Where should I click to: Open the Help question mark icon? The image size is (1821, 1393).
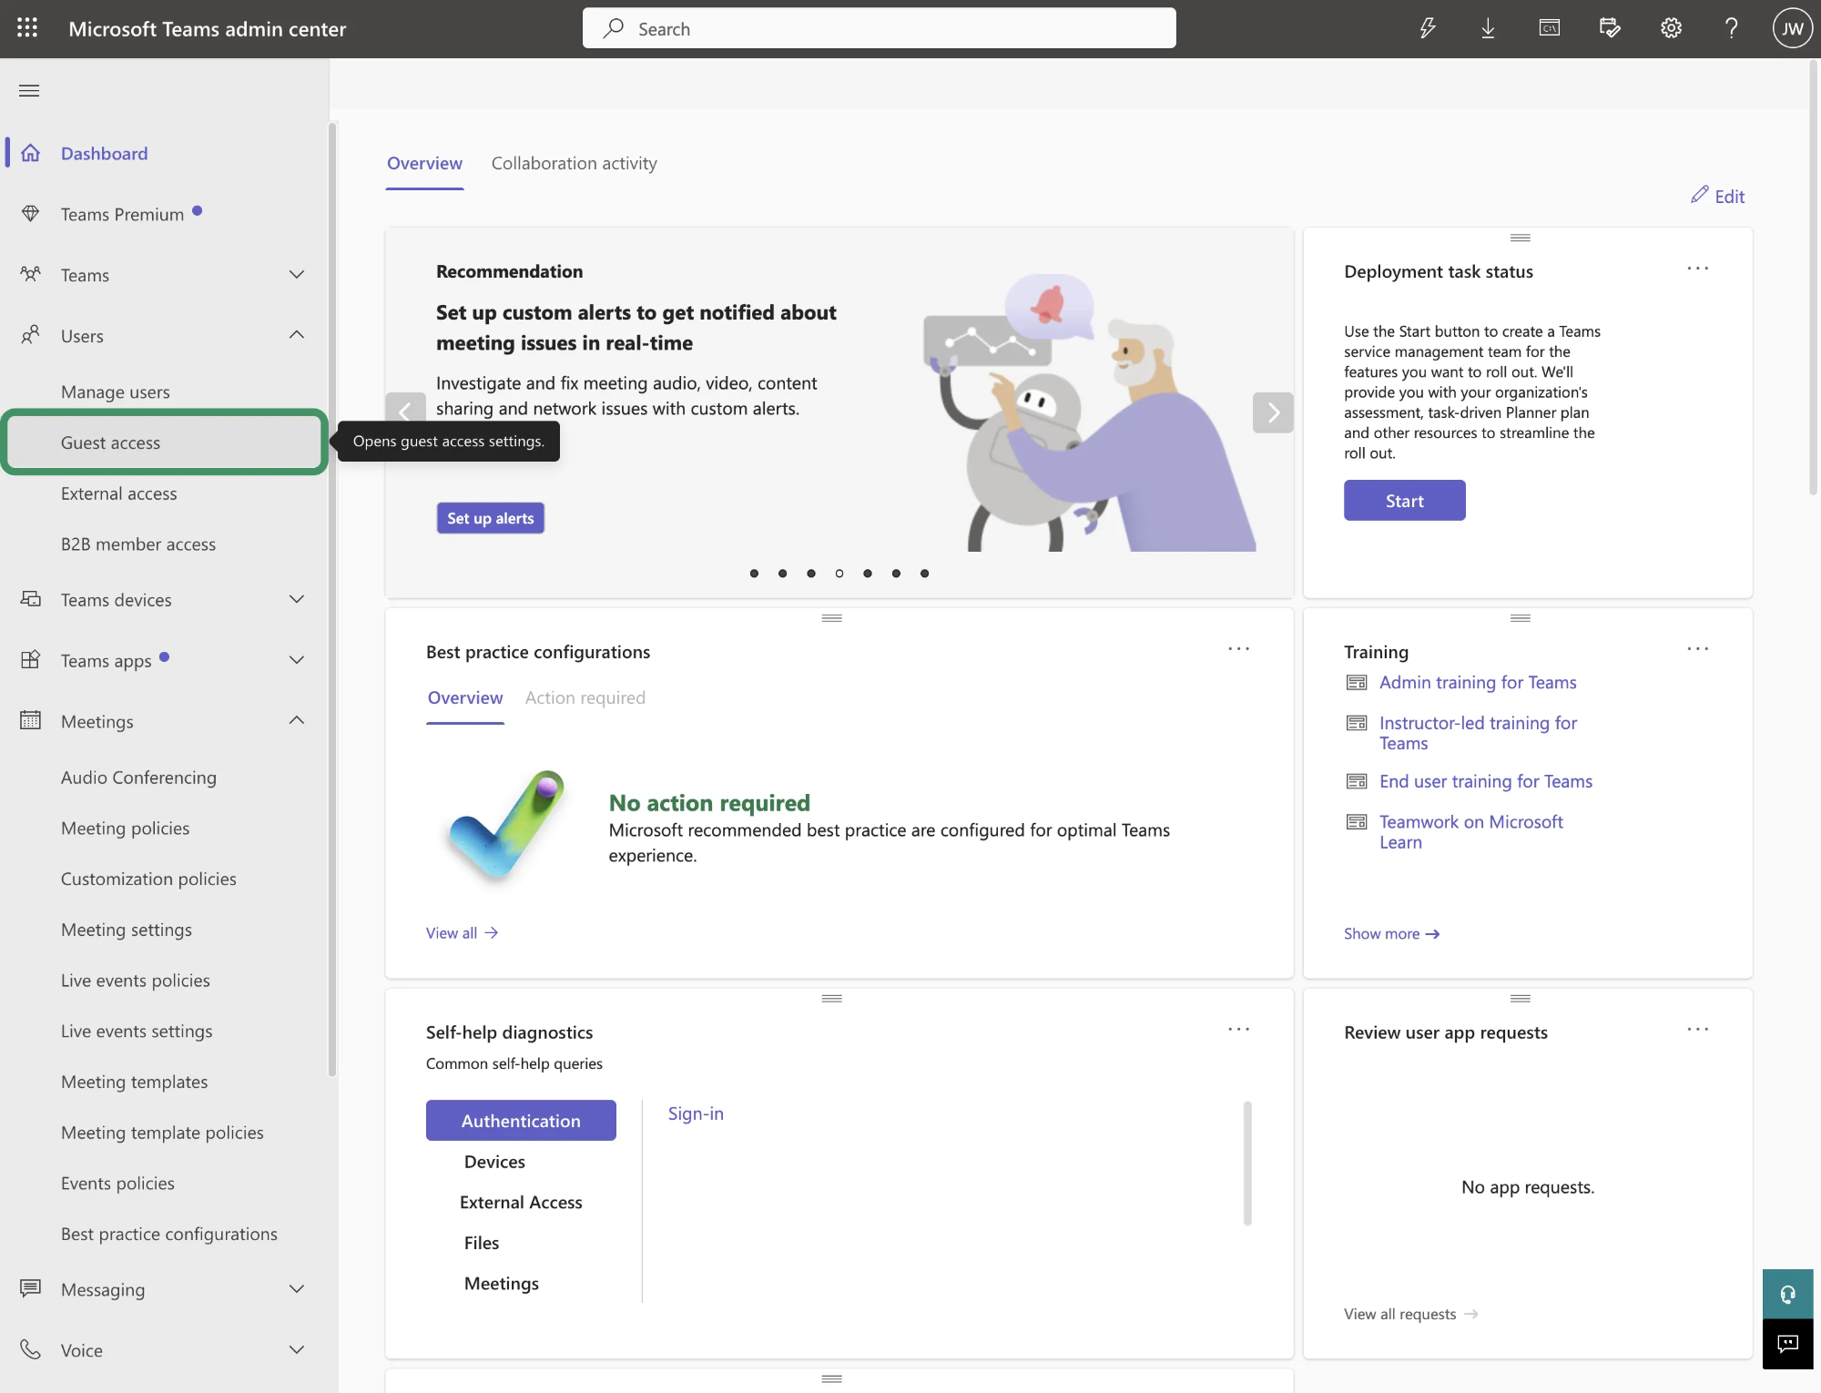click(1731, 28)
